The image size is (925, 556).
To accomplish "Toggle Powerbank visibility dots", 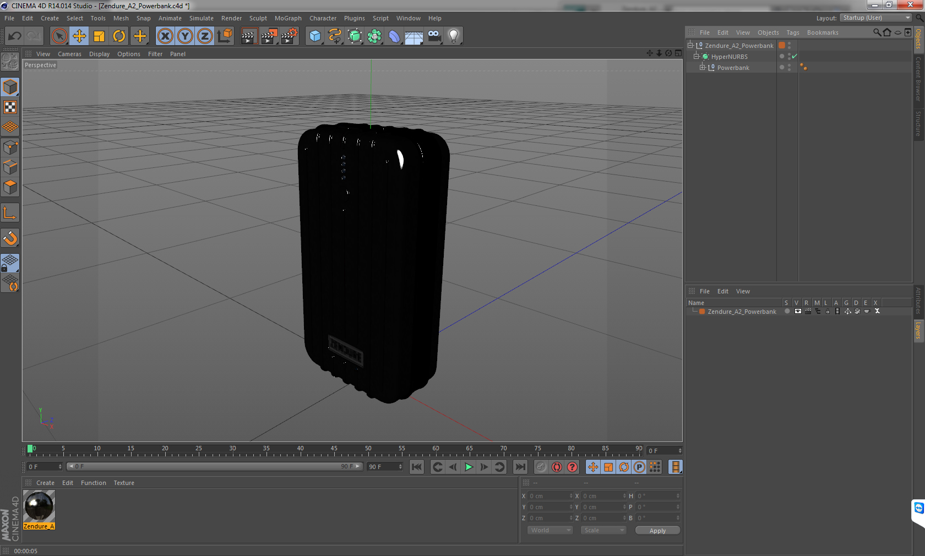I will 789,67.
